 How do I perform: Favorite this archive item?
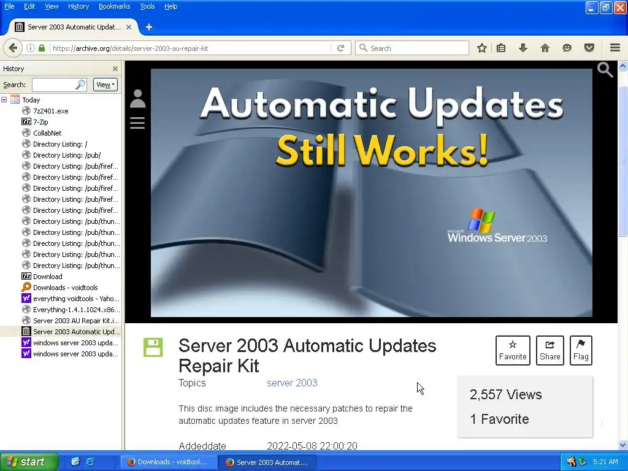pos(513,350)
